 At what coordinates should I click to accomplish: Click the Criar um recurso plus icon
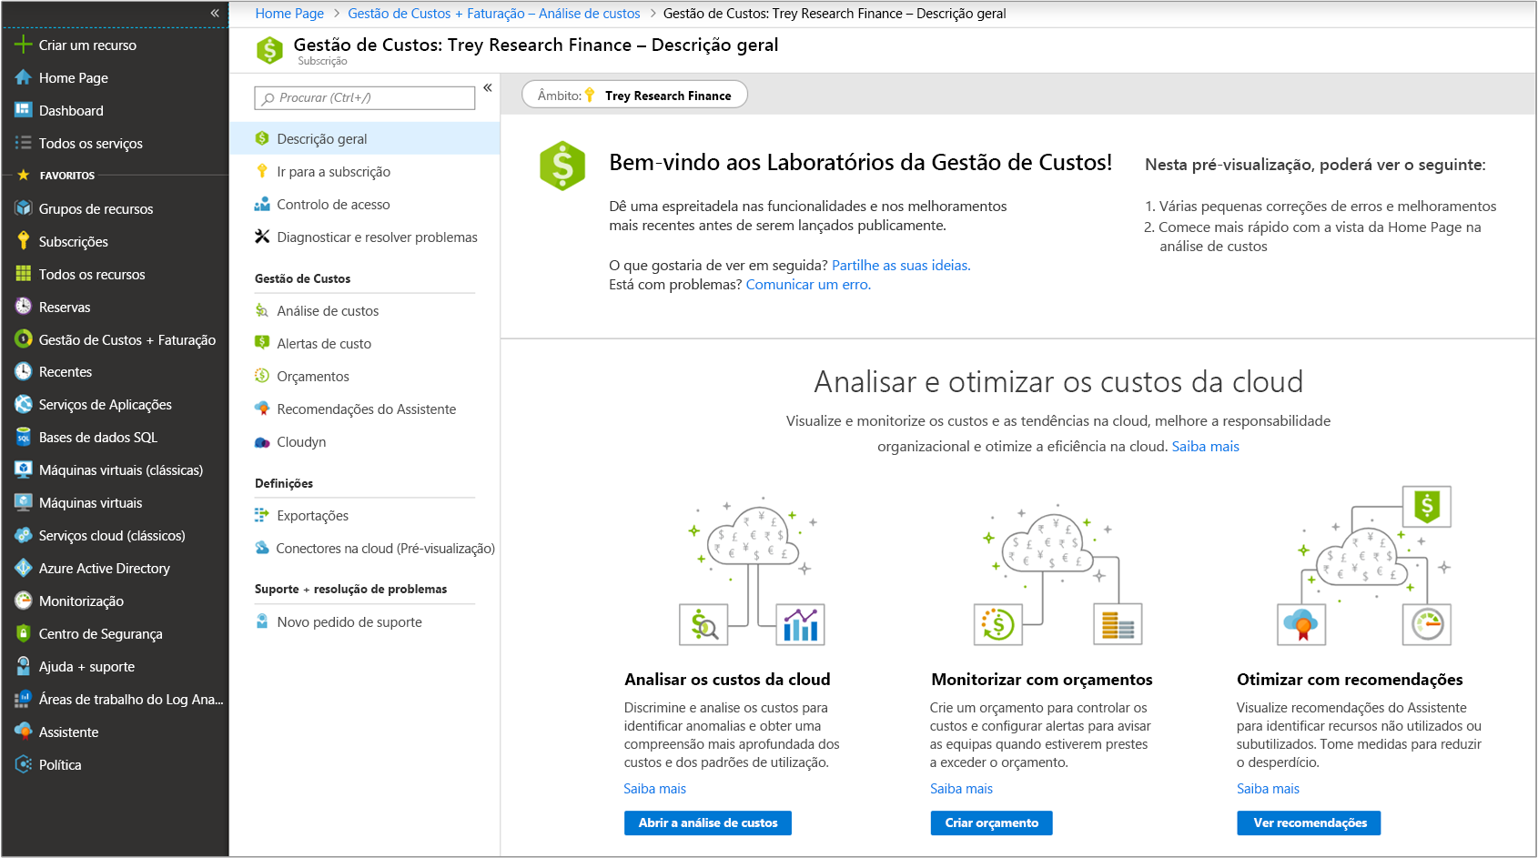[x=24, y=45]
